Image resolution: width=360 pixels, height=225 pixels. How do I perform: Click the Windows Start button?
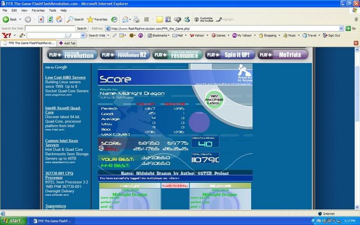coord(13,221)
